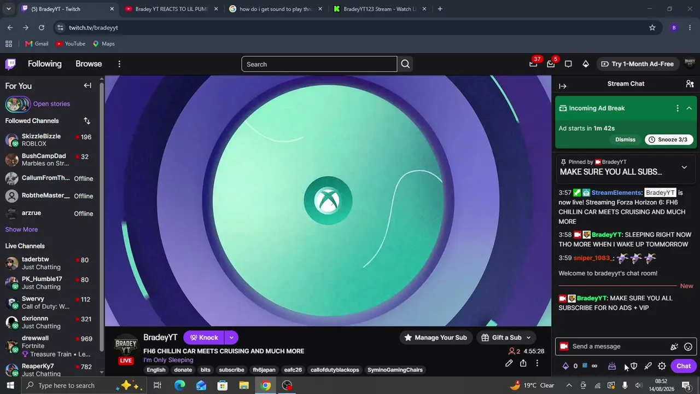Screen dimensions: 700x394
Task: Click Manage Your Sub button
Action: click(435, 338)
